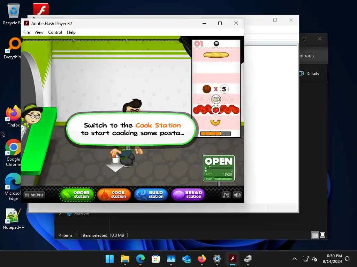This screenshot has width=357, height=267.
Task: Click the network status tray icon
Action: point(305,259)
